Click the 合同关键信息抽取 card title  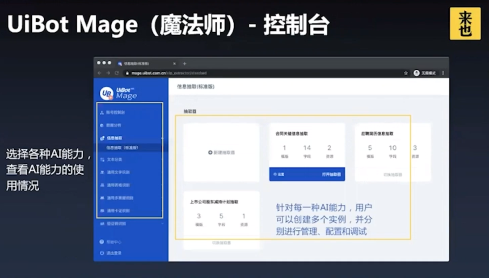[291, 134]
